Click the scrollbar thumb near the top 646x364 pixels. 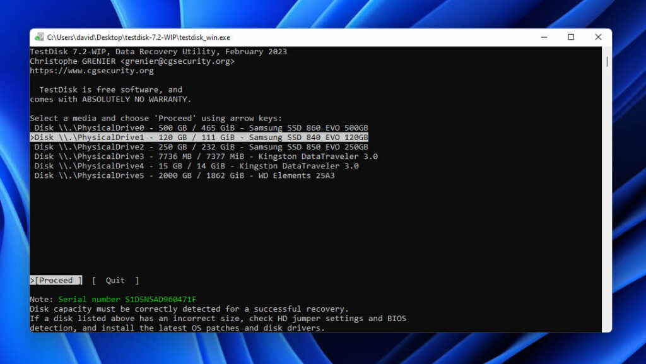click(x=608, y=62)
